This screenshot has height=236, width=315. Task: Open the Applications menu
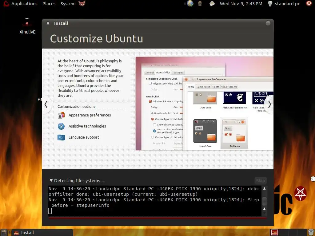(24, 4)
